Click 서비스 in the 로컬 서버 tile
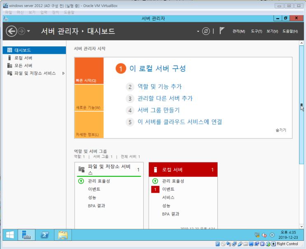This screenshot has width=306, height=249. click(x=168, y=197)
